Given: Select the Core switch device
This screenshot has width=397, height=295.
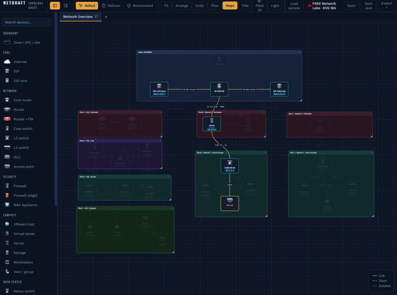Looking at the screenshot, I should tap(27, 129).
